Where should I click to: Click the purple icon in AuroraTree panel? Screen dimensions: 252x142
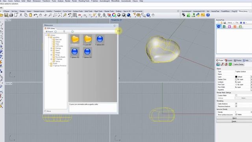pos(230,26)
